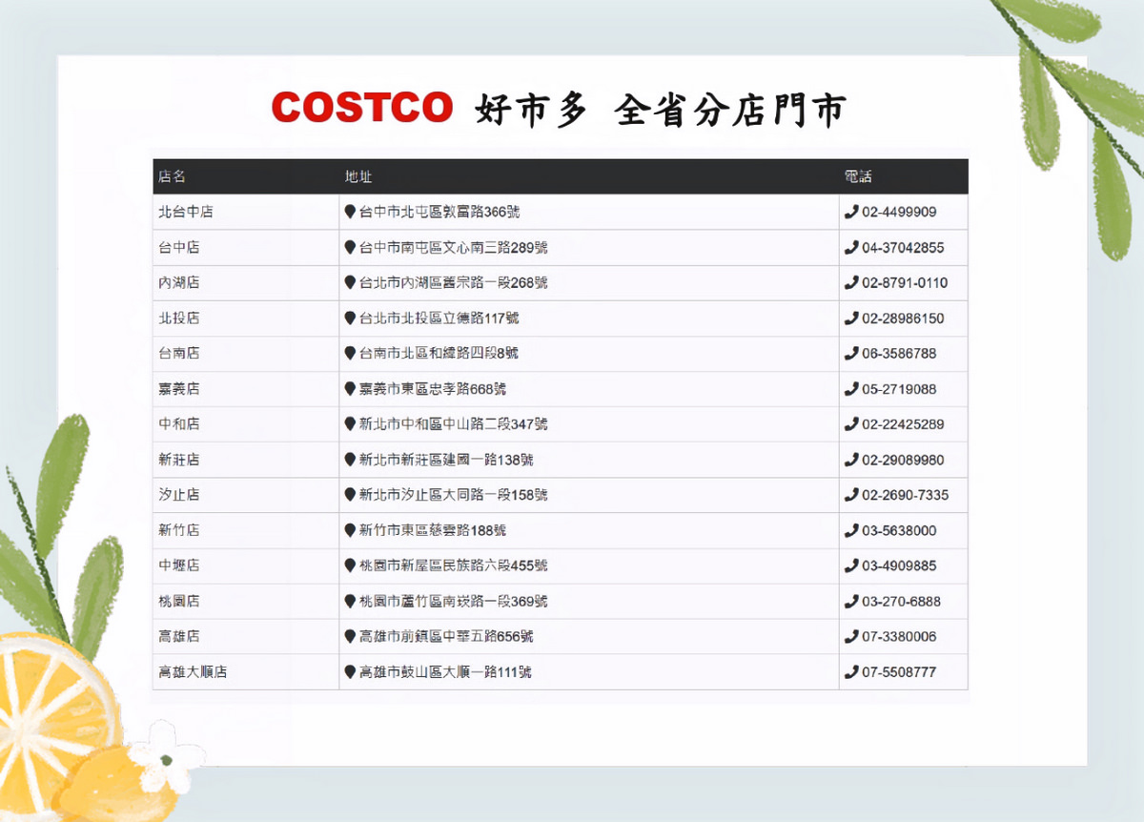Viewport: 1144px width, 822px height.
Task: Click the map pin in the 北投店 row
Action: [x=350, y=318]
